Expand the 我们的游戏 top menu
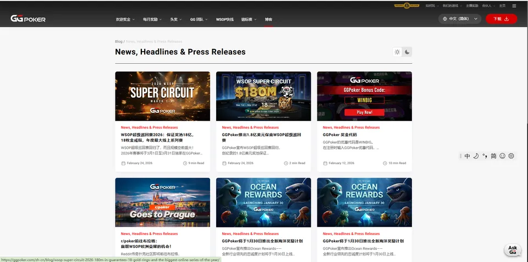The height and width of the screenshot is (262, 528). (x=452, y=5)
